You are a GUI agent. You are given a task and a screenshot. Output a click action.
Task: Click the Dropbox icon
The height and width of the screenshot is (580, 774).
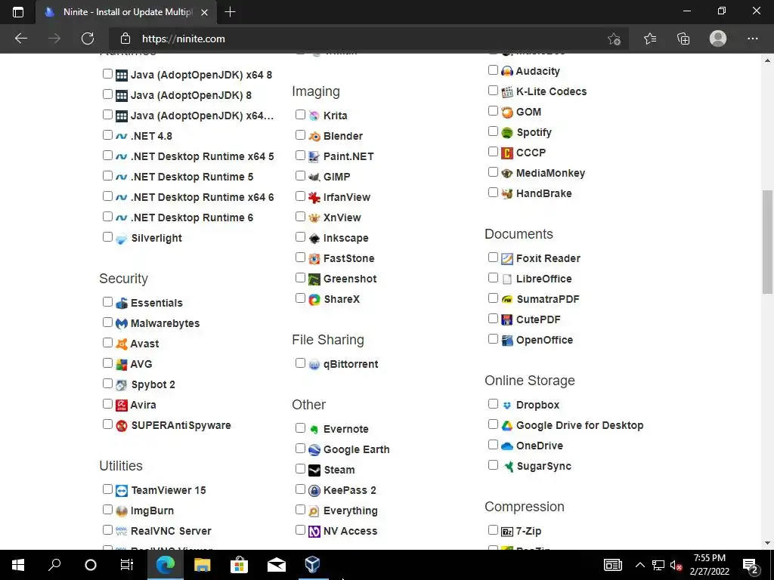click(x=507, y=405)
